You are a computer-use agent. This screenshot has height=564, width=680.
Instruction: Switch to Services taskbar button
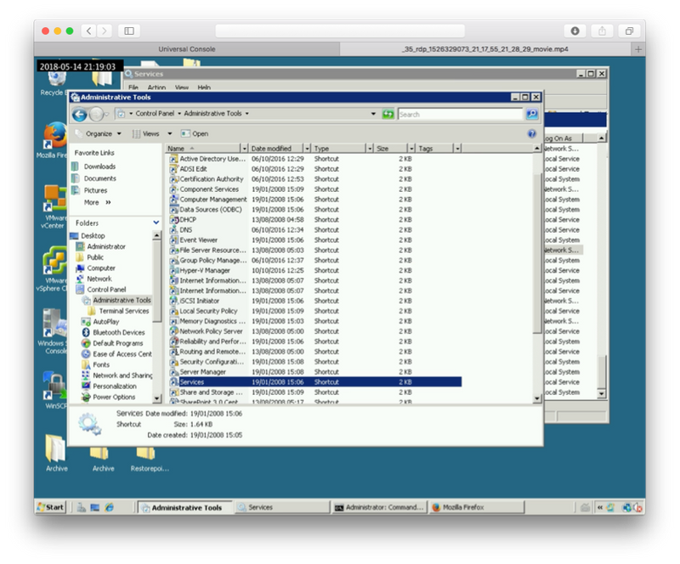pyautogui.click(x=282, y=507)
